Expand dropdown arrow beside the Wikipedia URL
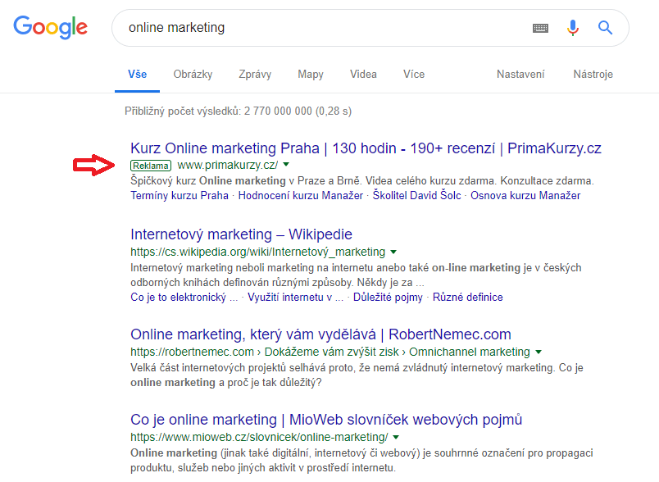This screenshot has height=482, width=659. pos(393,252)
